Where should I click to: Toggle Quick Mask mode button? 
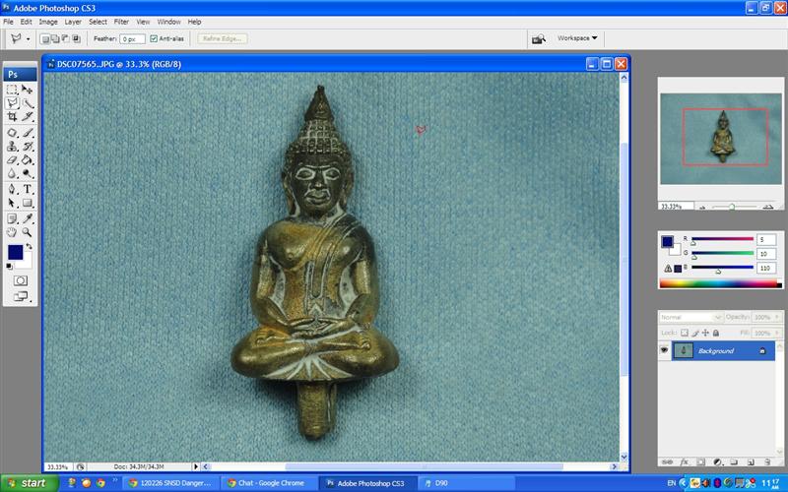point(20,279)
